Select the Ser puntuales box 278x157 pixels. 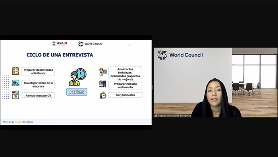(x=125, y=95)
